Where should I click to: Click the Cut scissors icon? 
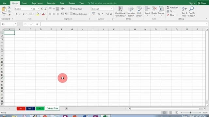(9, 7)
